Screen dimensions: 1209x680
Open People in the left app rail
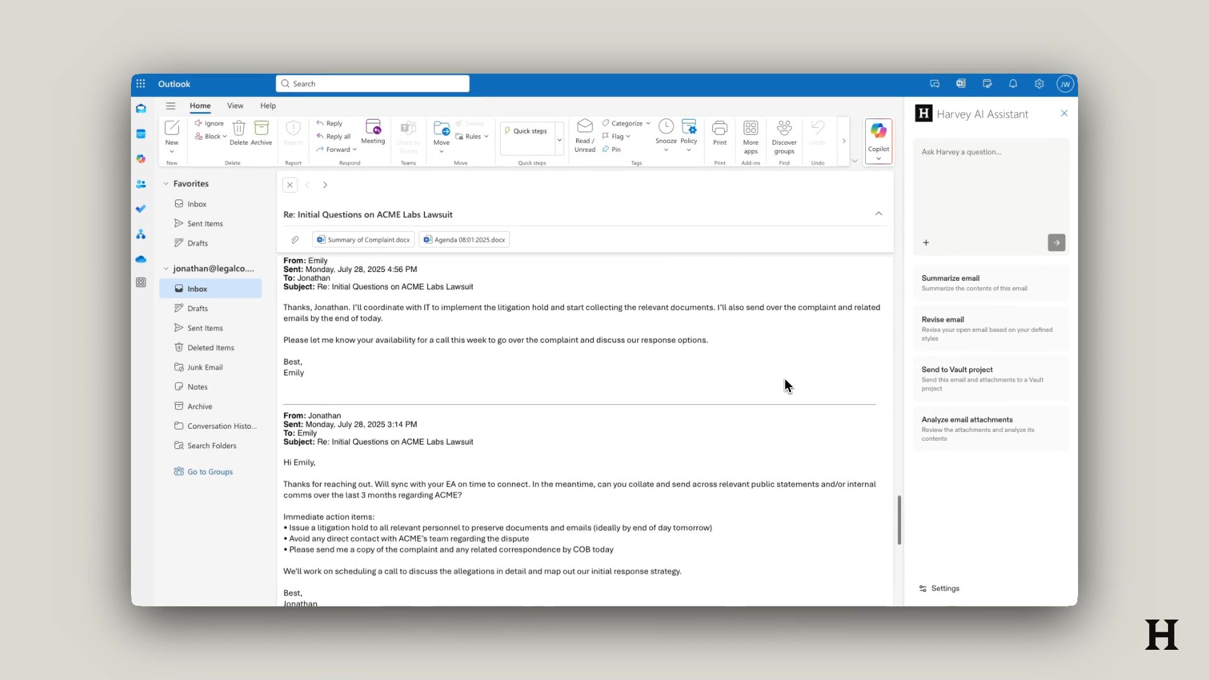point(141,184)
